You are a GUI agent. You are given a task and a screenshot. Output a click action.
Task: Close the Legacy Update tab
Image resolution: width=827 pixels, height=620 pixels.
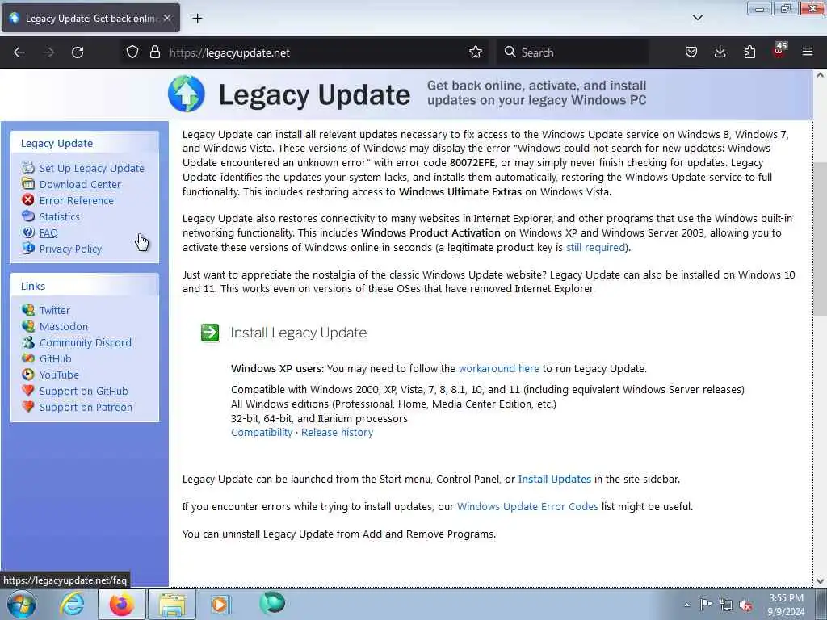click(167, 18)
